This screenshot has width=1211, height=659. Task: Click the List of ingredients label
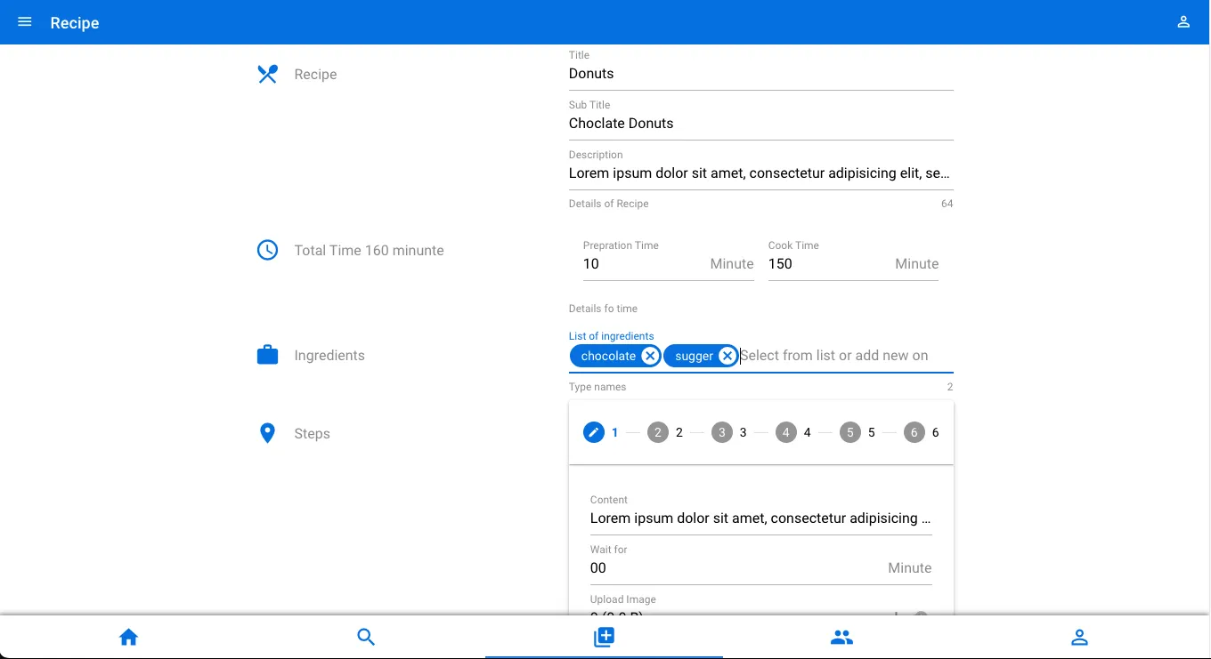pyautogui.click(x=612, y=336)
